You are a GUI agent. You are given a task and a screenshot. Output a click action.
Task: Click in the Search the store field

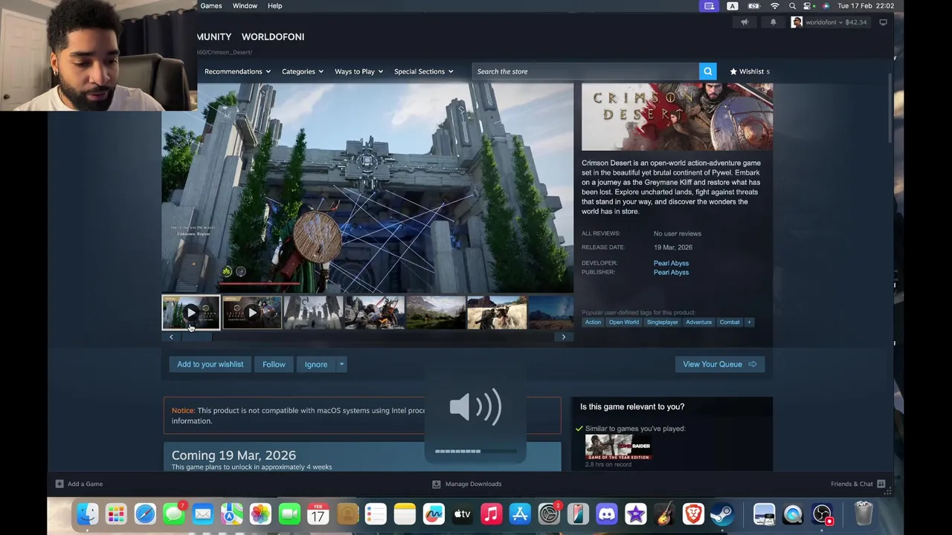pos(585,71)
